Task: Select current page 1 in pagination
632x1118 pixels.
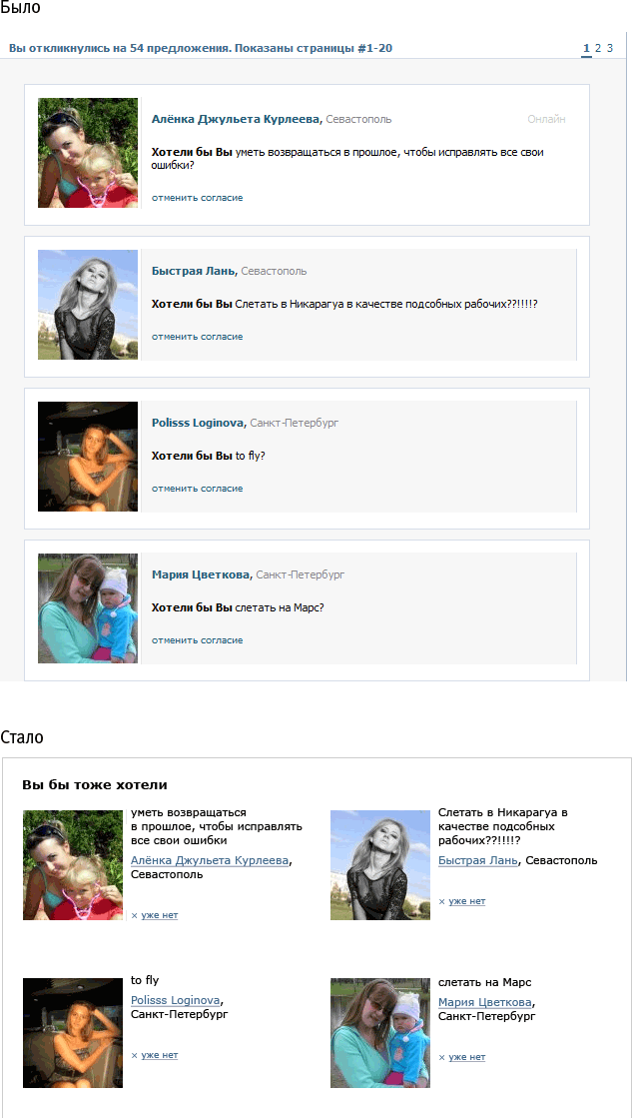Action: click(586, 49)
